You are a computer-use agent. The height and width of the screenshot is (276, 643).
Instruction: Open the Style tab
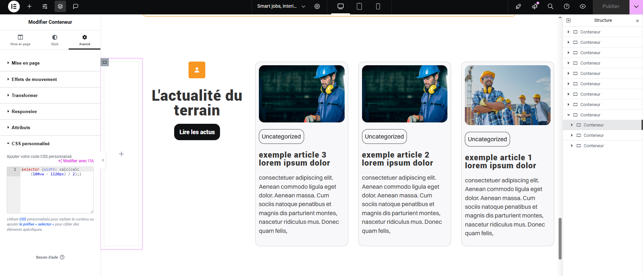coord(55,40)
